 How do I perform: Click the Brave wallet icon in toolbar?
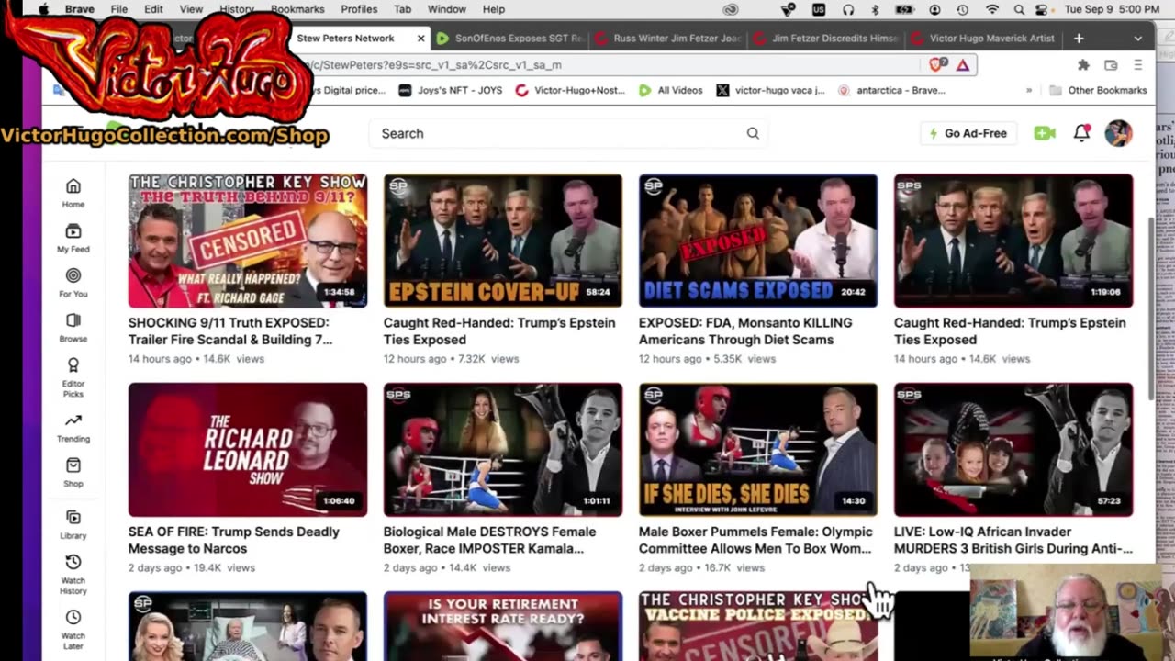(1111, 65)
